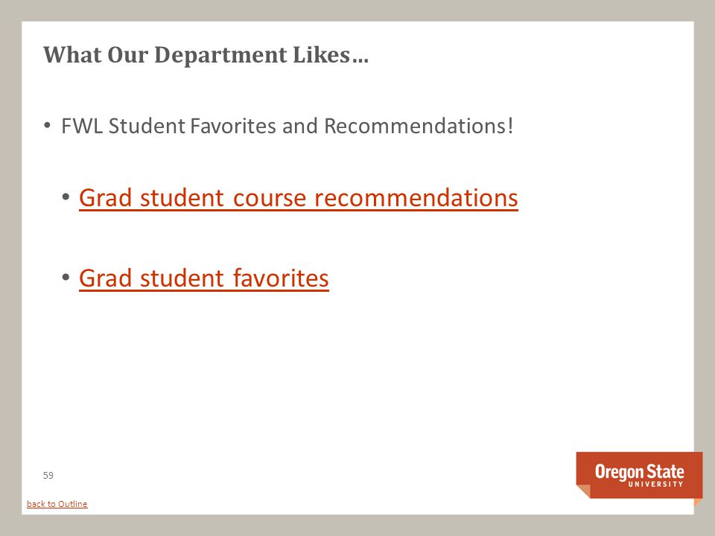715x536 pixels.
Task: Open the Grad student course recommendations link
Action: tap(298, 198)
